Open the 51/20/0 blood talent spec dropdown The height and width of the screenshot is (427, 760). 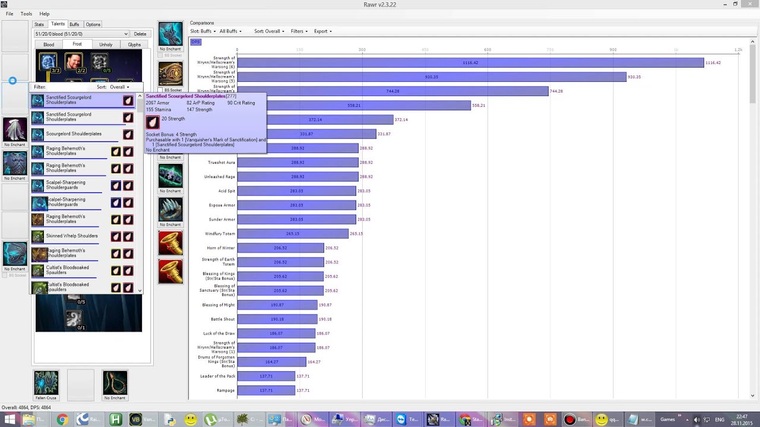tap(81, 34)
